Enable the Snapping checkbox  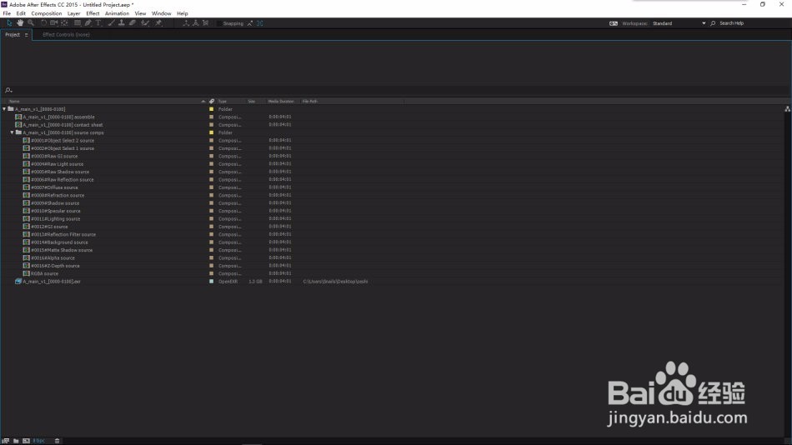point(218,23)
